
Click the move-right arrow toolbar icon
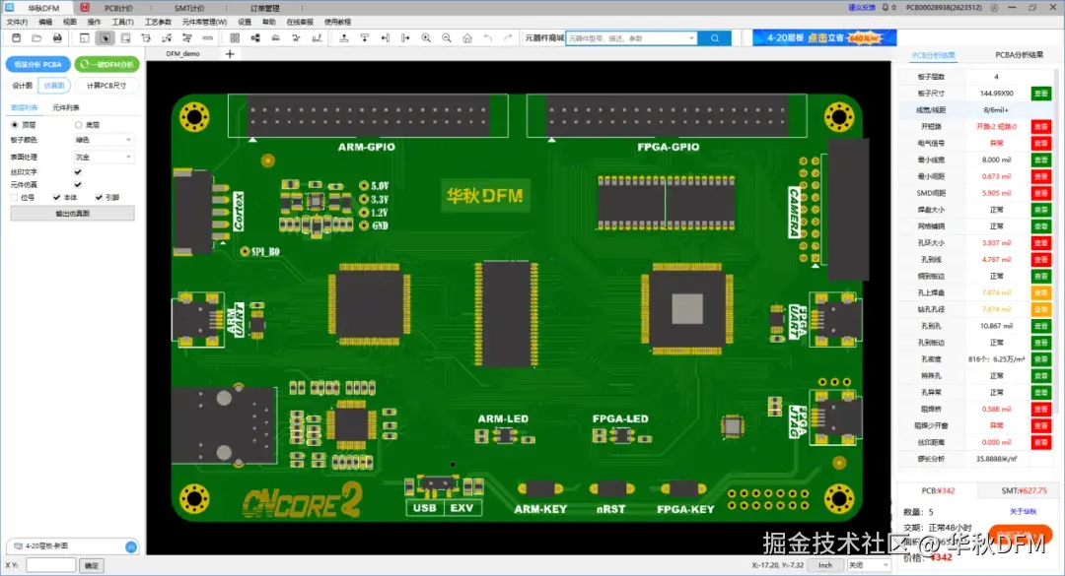(405, 38)
